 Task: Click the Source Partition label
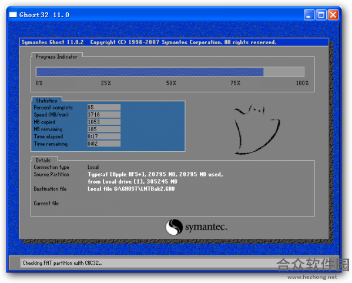point(51,174)
